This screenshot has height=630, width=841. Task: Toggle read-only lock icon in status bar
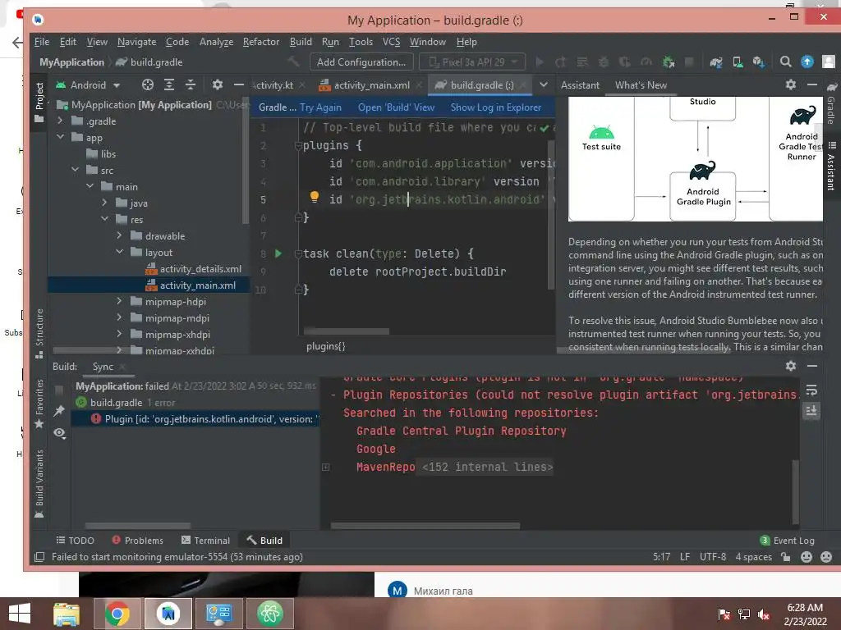click(x=786, y=557)
